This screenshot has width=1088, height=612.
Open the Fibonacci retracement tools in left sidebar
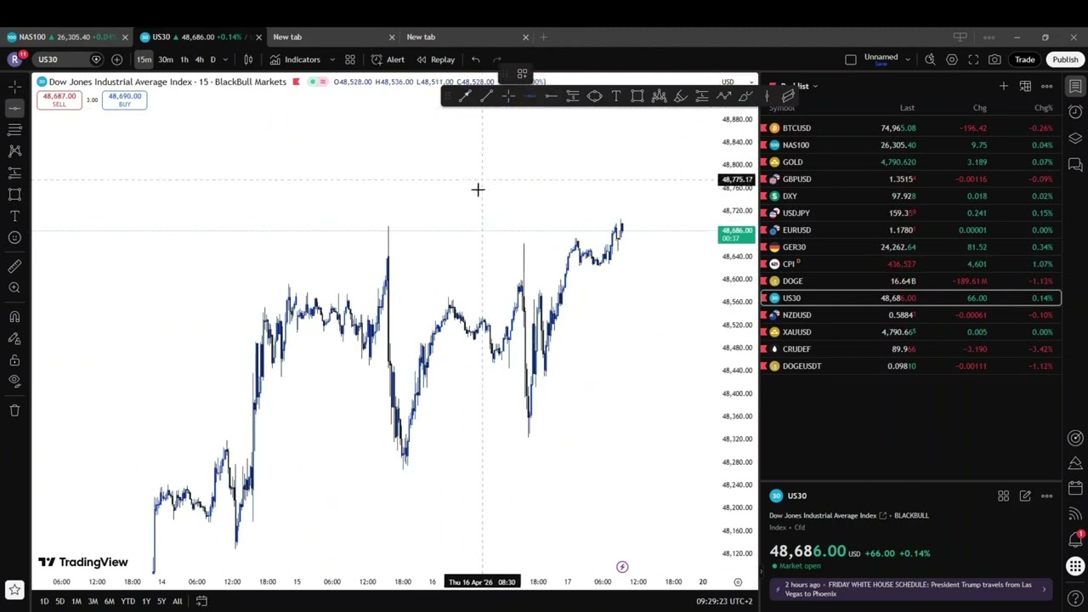14,129
